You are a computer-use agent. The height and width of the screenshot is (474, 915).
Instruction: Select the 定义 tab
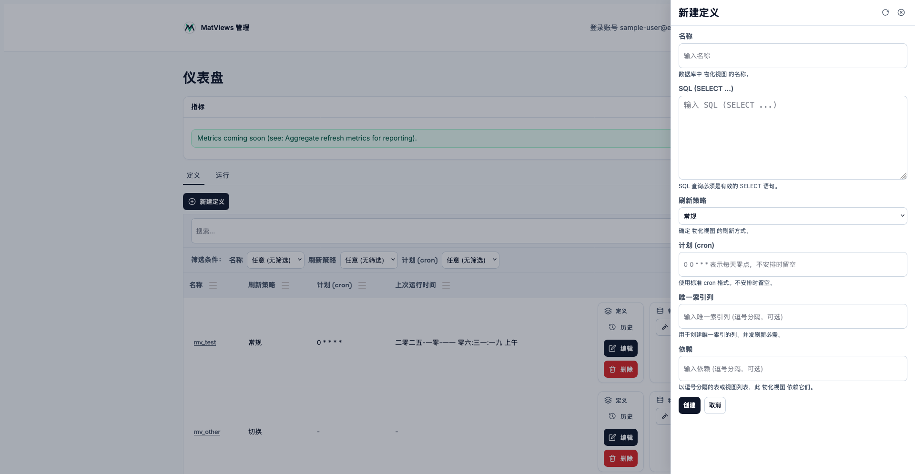click(193, 175)
